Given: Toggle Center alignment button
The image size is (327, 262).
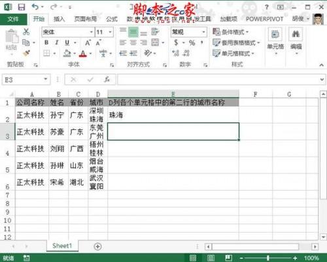Looking at the screenshot, I should click(x=133, y=42).
